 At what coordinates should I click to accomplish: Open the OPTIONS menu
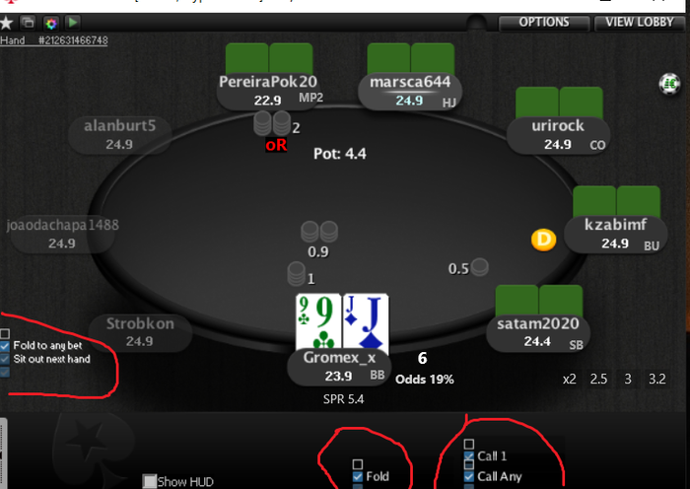click(544, 22)
